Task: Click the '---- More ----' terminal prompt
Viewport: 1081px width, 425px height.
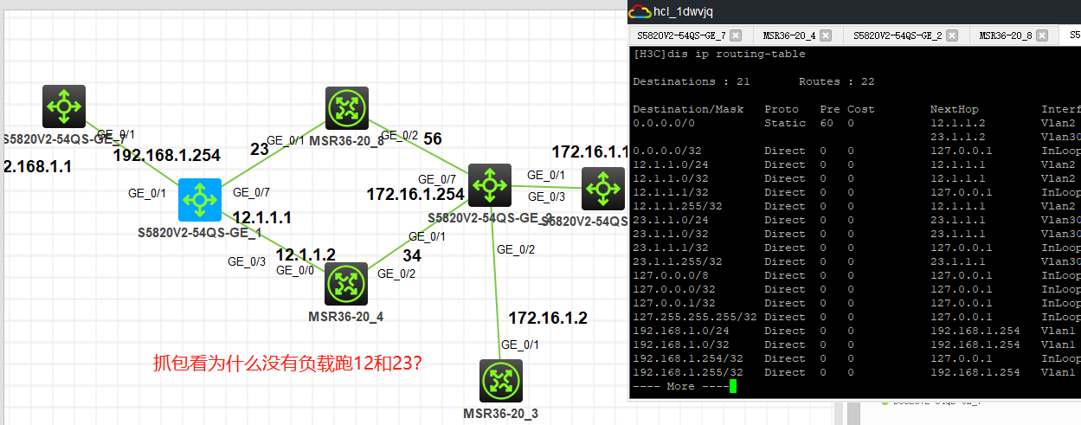Action: (681, 386)
